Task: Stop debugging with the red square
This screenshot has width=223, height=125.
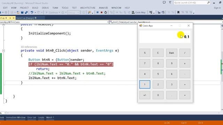Action: coord(101,12)
